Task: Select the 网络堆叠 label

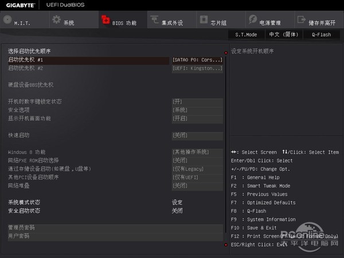Action: coord(19,186)
